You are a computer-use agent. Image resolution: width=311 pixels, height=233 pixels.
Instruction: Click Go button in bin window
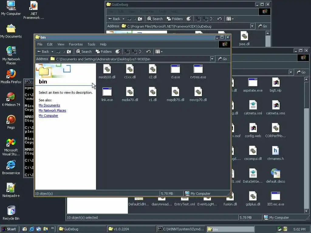223,59
